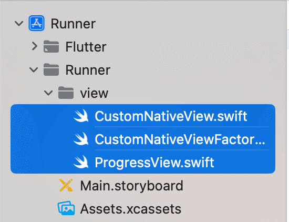Collapse the Runner subfolder chevron

click(34, 70)
